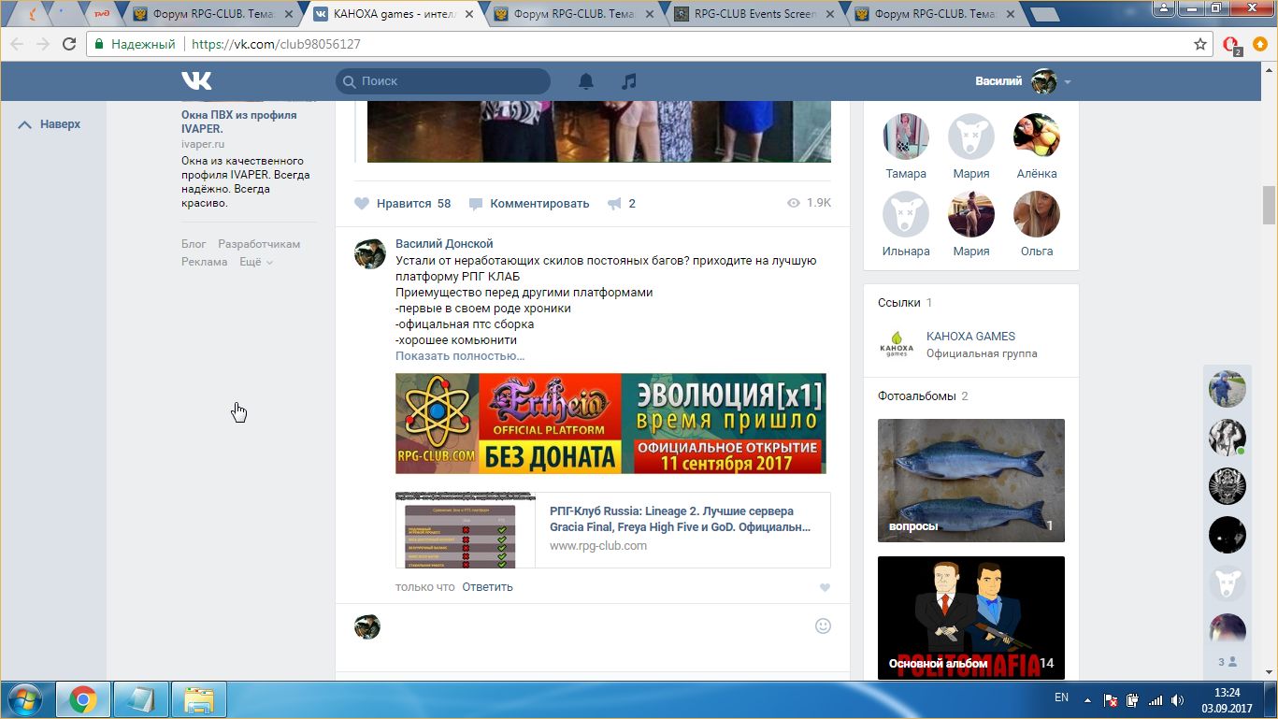
Task: Open the KAHOXA games logo icon in Ссылки
Action: click(897, 345)
